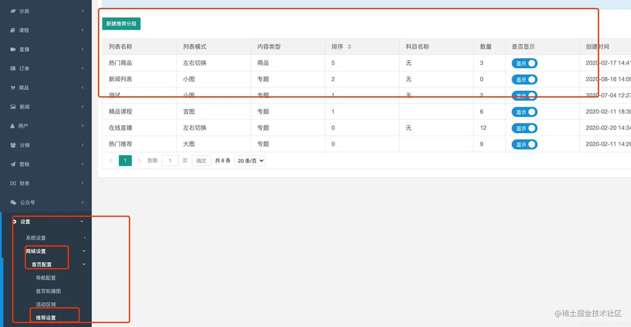This screenshot has height=327, width=631.
Task: Click the money icon beside 财务
Action: 13,183
